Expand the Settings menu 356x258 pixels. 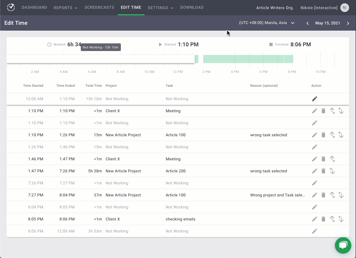(160, 8)
